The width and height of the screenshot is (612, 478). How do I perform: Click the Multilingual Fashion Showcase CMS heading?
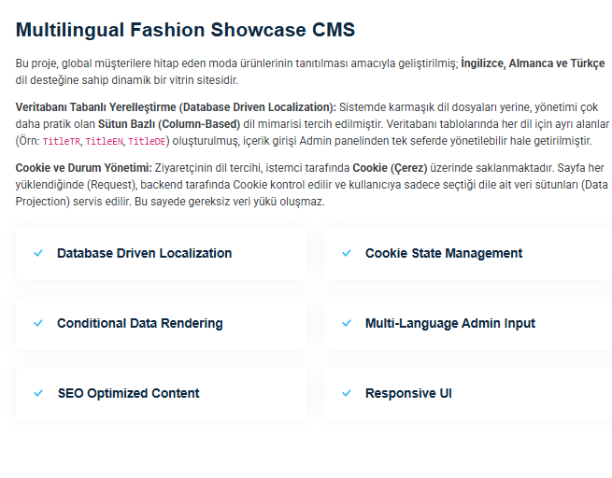pyautogui.click(x=185, y=29)
